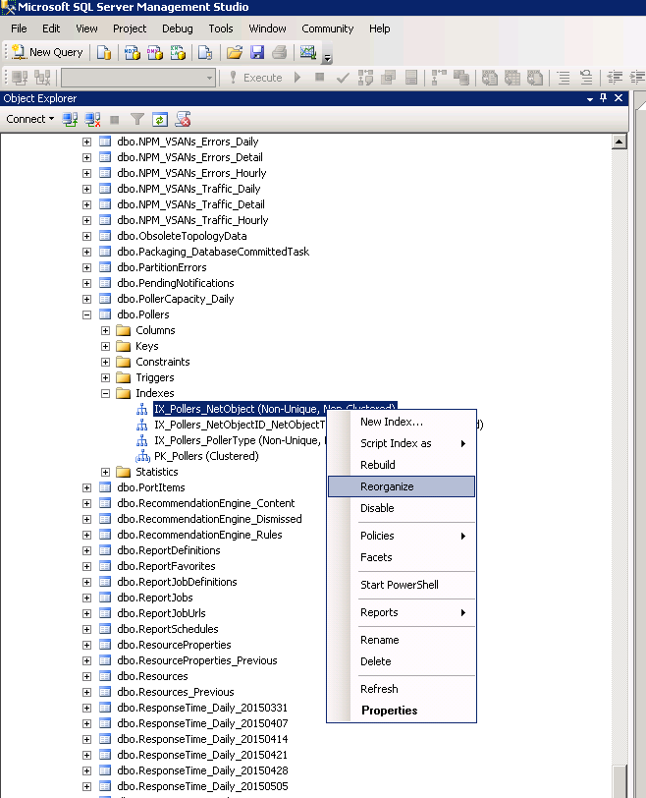Expand the dbo.PortItems table
This screenshot has width=646, height=798.
87,487
